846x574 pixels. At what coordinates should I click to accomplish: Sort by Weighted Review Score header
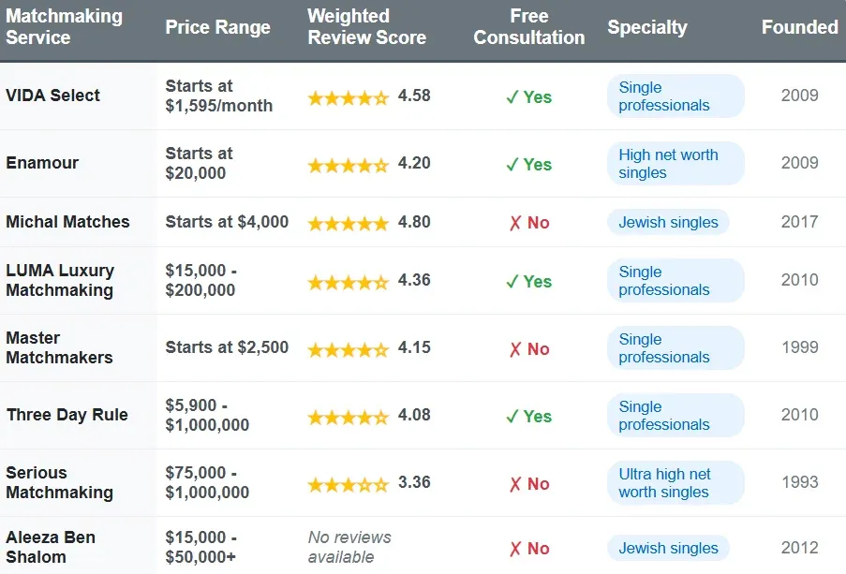366,27
